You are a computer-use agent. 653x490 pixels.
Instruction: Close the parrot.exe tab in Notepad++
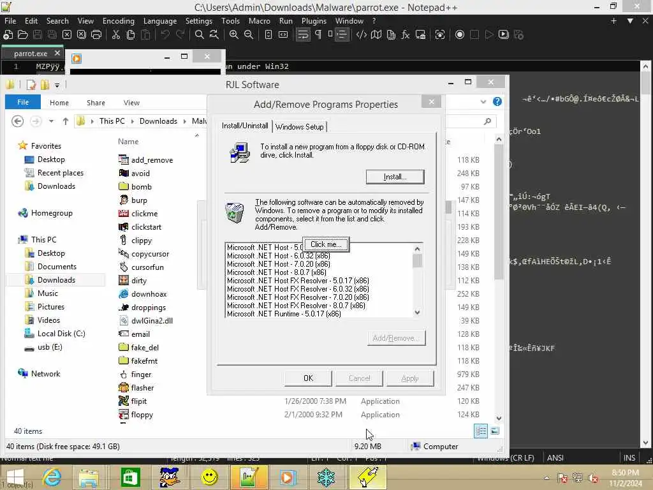tap(57, 54)
